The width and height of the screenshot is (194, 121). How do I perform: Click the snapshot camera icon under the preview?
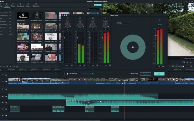pos(187,62)
